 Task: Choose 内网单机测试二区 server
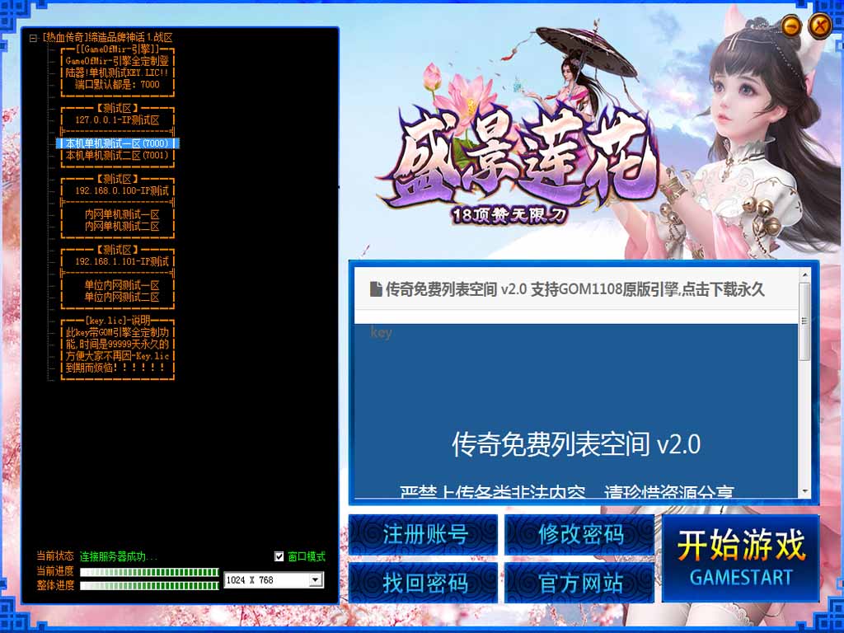(x=122, y=226)
